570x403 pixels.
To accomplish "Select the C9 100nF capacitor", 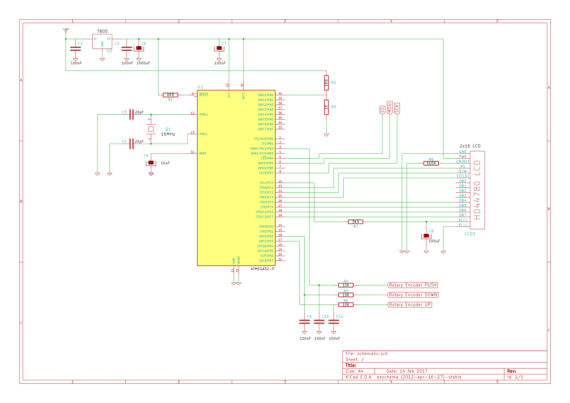I will [x=304, y=322].
